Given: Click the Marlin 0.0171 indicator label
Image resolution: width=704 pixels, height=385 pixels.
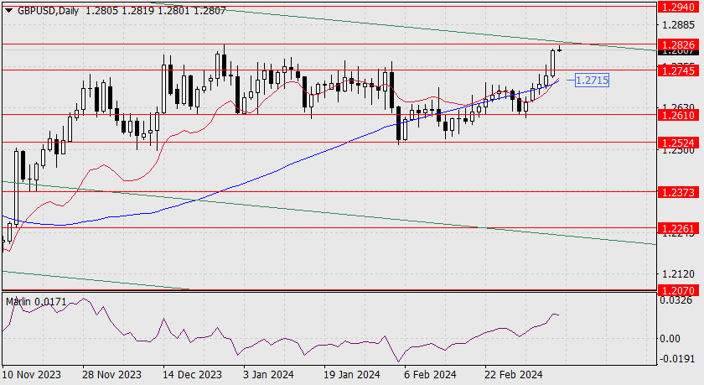Looking at the screenshot, I should pos(36,302).
